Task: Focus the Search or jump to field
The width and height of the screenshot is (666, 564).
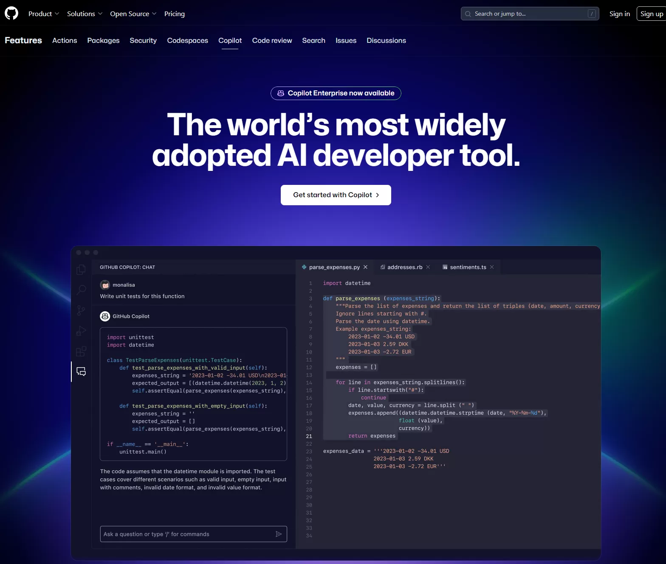Action: [x=529, y=14]
